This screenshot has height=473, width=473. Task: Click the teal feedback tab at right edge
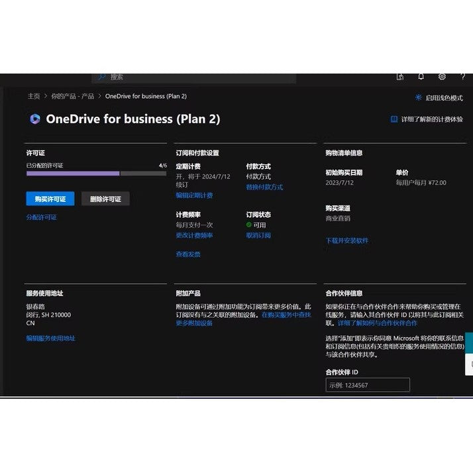(470, 342)
